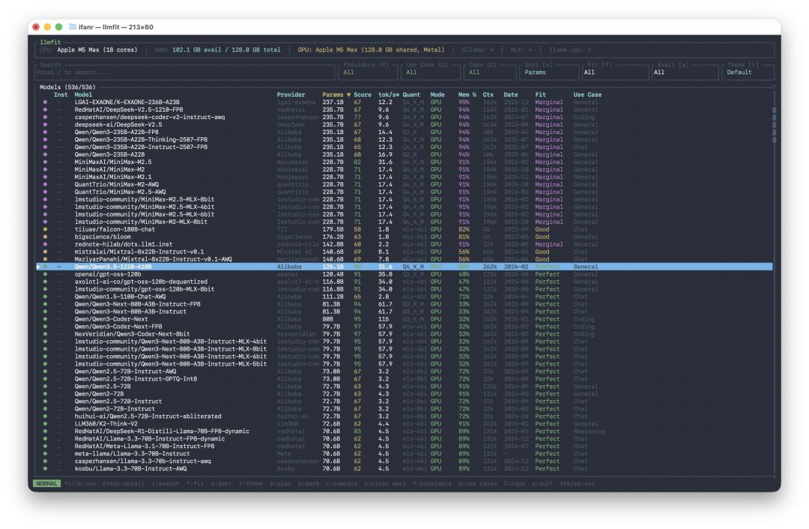
Task: Click the sort arrow beside the Params column
Action: (x=348, y=94)
